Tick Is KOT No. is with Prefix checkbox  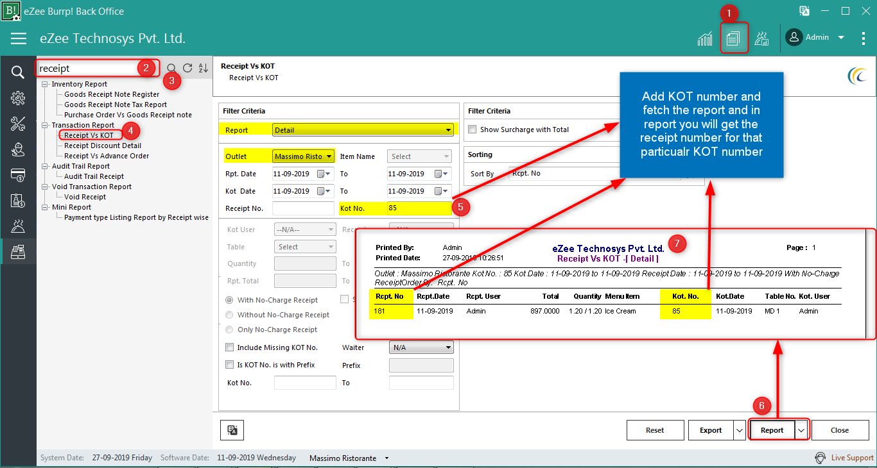pyautogui.click(x=230, y=365)
